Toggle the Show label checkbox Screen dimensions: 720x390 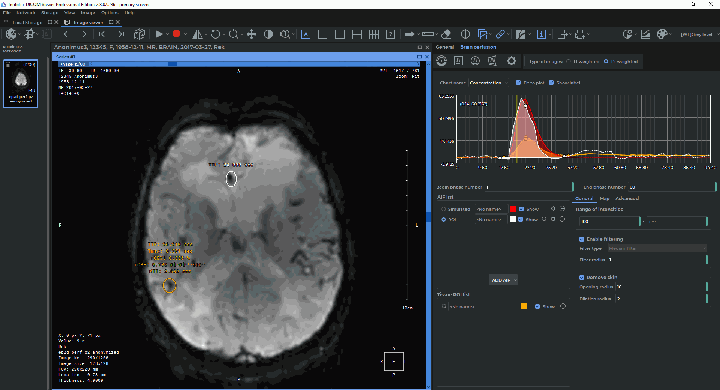point(551,82)
